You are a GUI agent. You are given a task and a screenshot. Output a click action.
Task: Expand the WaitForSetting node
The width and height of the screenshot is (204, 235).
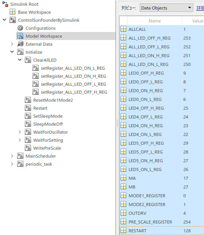[20, 140]
